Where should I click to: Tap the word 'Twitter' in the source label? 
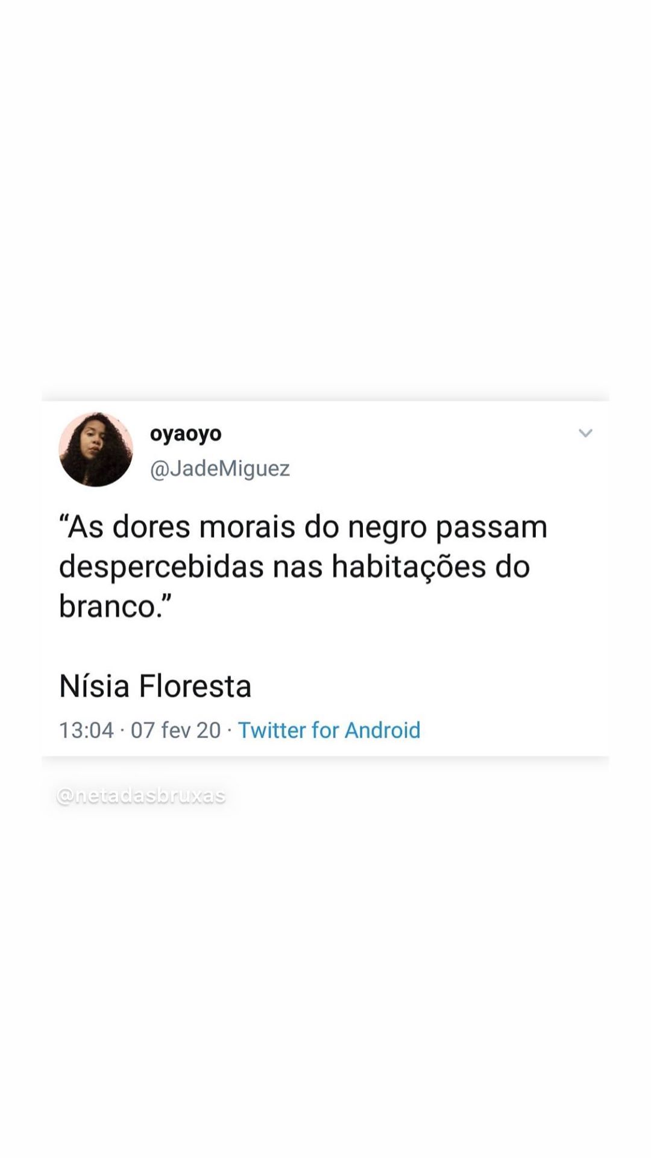pos(272,730)
